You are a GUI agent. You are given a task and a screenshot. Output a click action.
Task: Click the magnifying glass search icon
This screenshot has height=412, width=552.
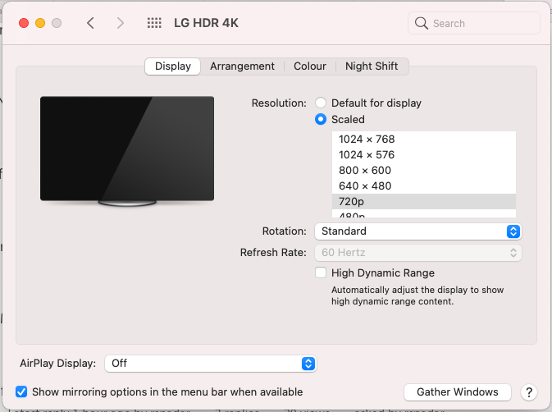click(x=422, y=23)
